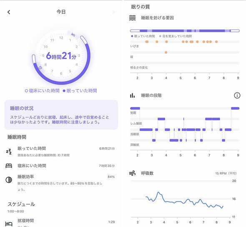This screenshot has height=227, width=246.
Task: Select the 睡眠効率 half-circle icon
Action: tap(9, 180)
